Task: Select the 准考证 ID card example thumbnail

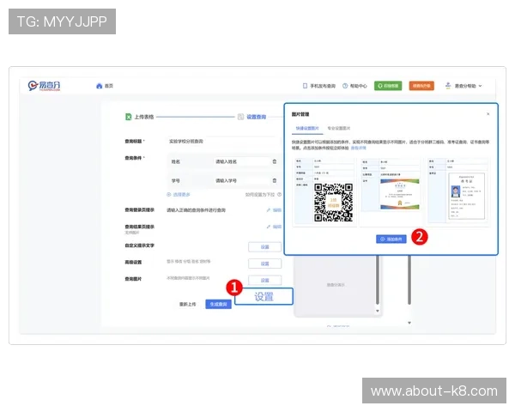Action: [x=459, y=191]
